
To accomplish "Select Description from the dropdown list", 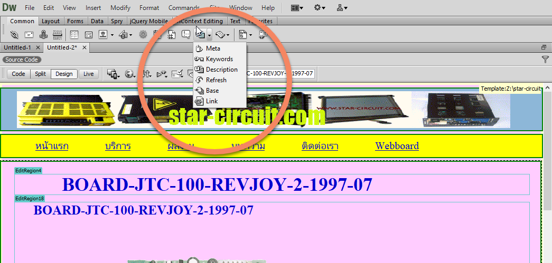I will (221, 70).
